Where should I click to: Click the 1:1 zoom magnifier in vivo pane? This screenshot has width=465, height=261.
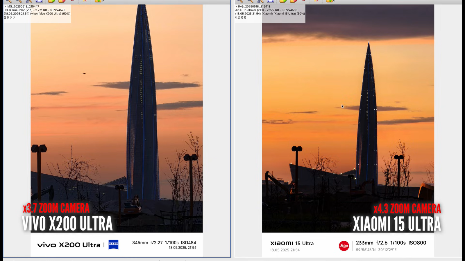28,1
